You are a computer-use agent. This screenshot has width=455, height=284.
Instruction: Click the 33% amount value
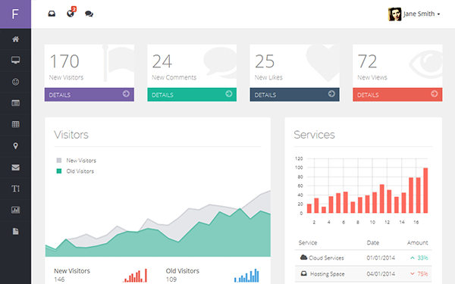[x=423, y=258]
